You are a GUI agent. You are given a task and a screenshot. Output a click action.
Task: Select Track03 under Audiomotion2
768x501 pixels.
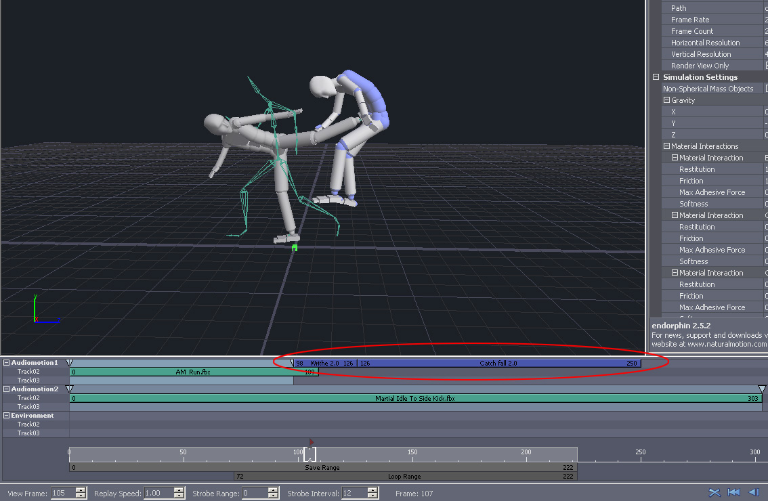[28, 407]
